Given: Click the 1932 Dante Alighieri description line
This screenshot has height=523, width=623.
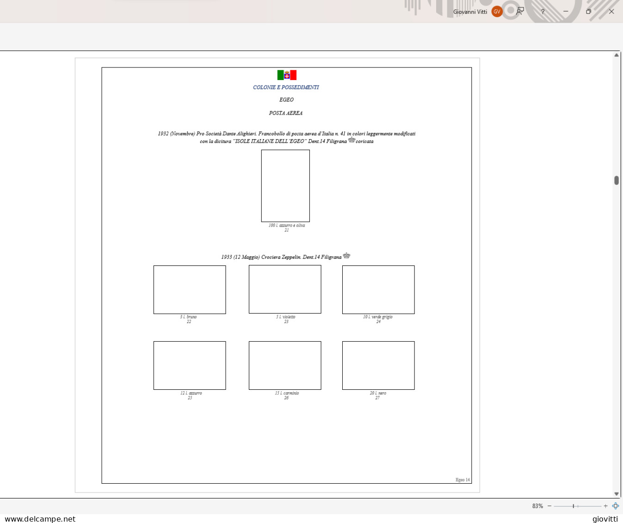Looking at the screenshot, I should pyautogui.click(x=287, y=134).
